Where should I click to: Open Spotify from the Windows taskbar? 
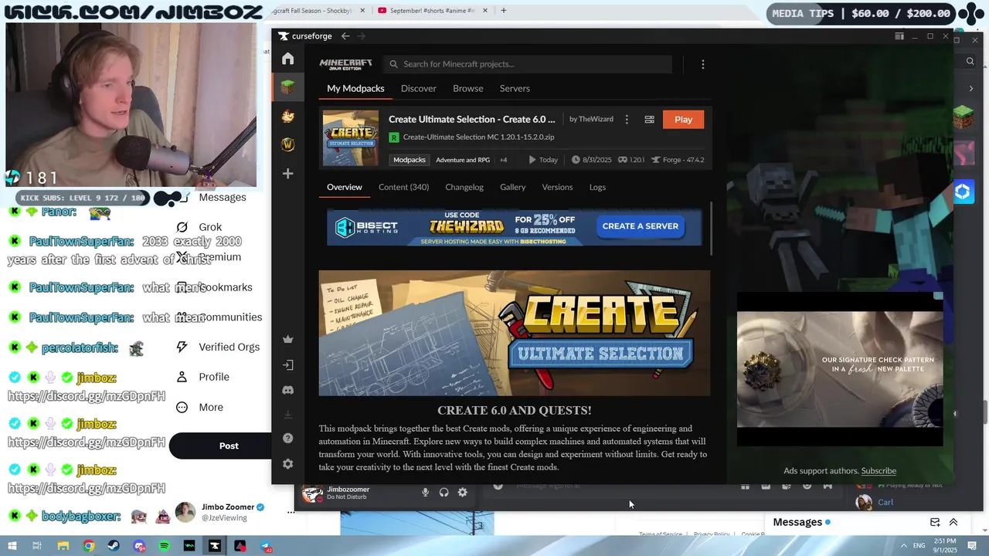tap(164, 546)
